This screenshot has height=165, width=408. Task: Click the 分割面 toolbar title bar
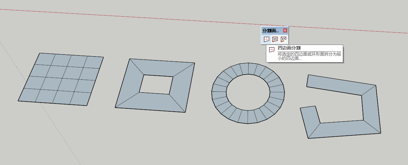tap(271, 31)
